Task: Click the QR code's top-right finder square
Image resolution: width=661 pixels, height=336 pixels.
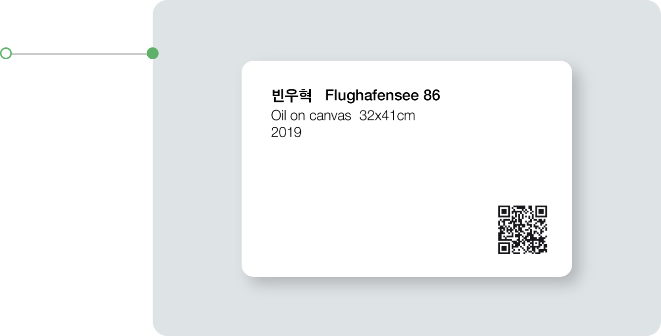Action: pyautogui.click(x=541, y=212)
